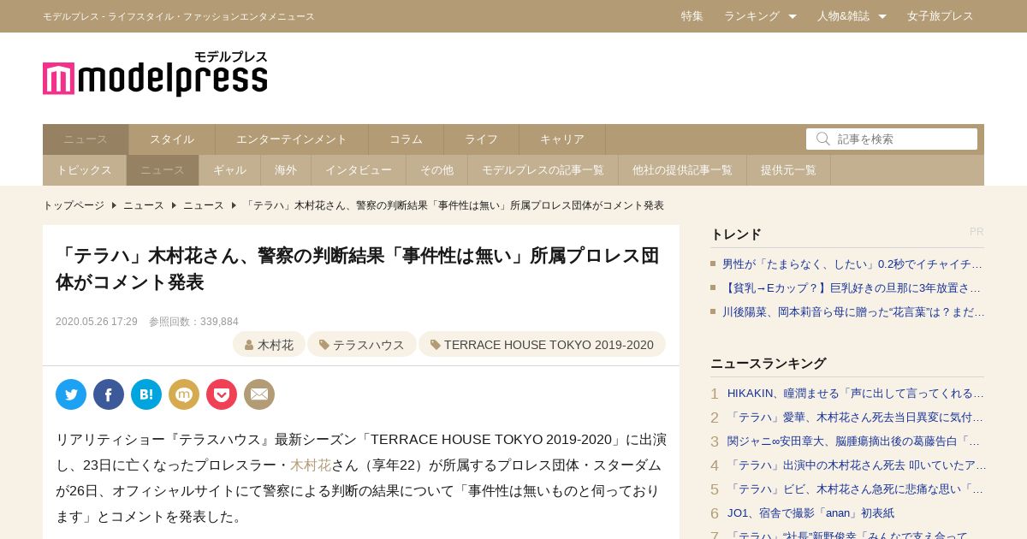Viewport: 1027px width, 539px height.
Task: Open trend link 川後陽菜、岡本莉音
Action: pyautogui.click(x=853, y=312)
